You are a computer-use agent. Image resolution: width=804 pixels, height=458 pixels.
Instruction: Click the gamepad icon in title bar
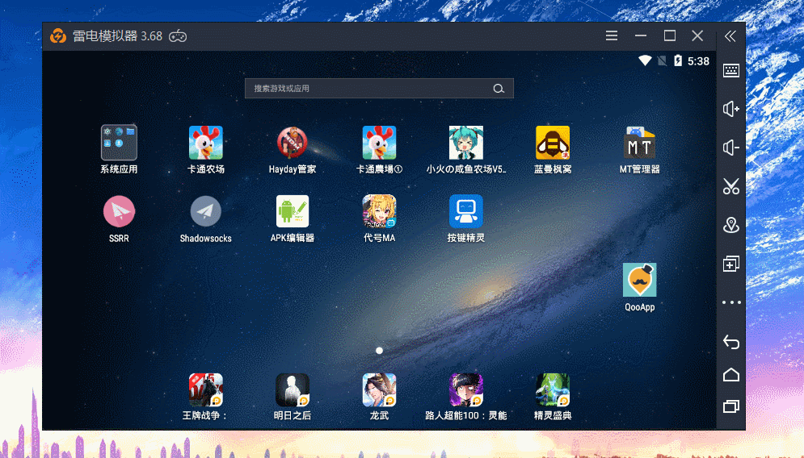(x=178, y=36)
